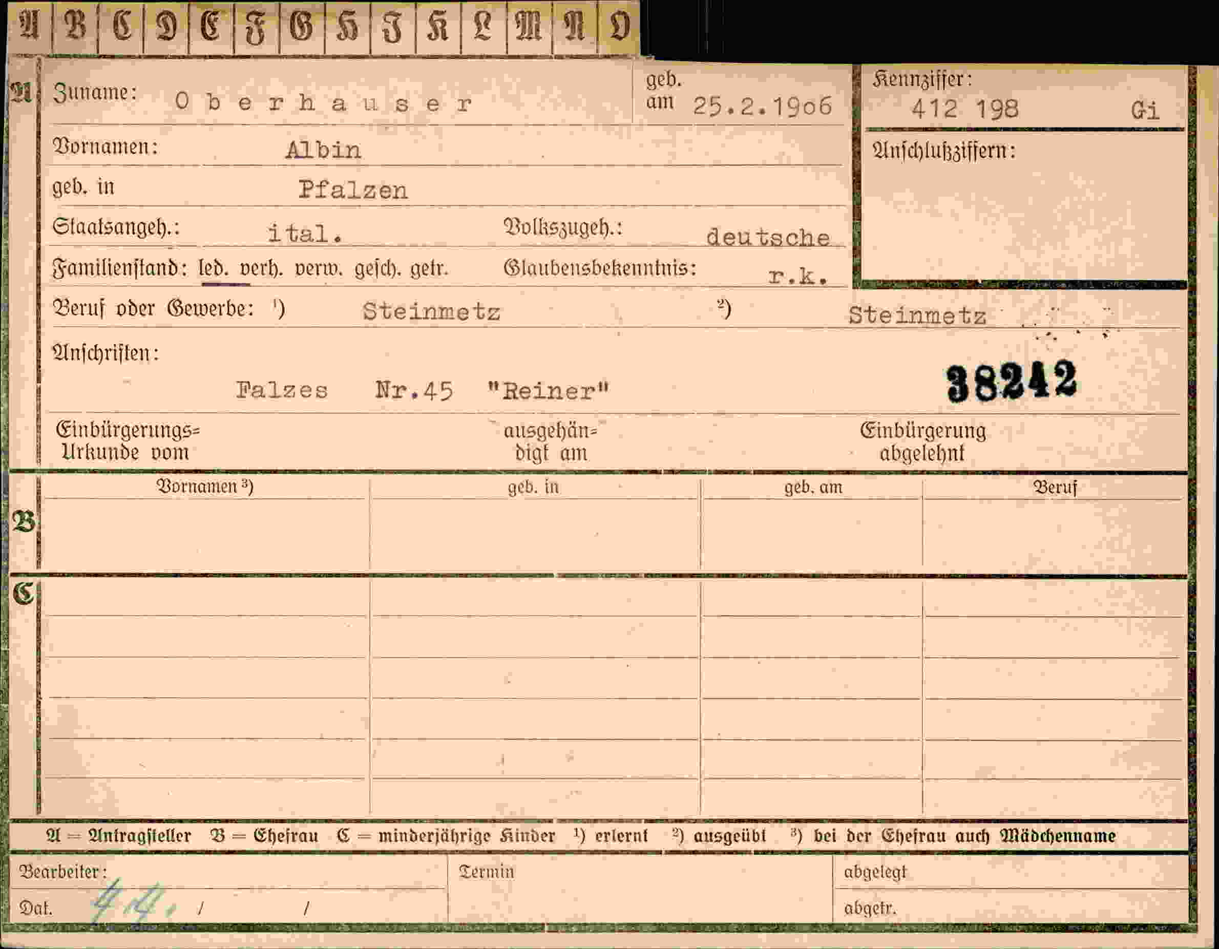The width and height of the screenshot is (1219, 949).
Task: Select the 'Staatsangeh.:' label
Action: click(116, 227)
